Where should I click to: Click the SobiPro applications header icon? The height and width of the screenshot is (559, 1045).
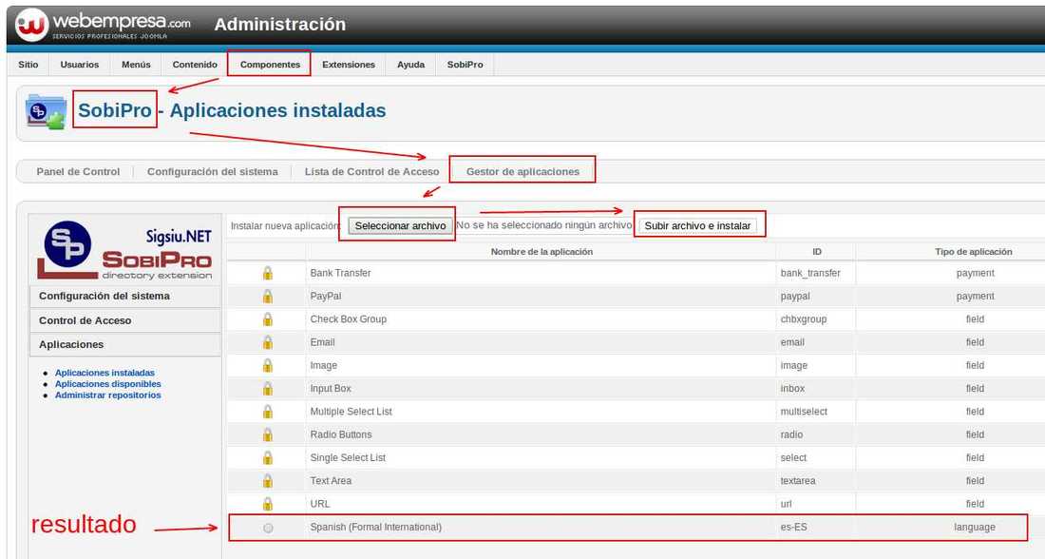(46, 111)
